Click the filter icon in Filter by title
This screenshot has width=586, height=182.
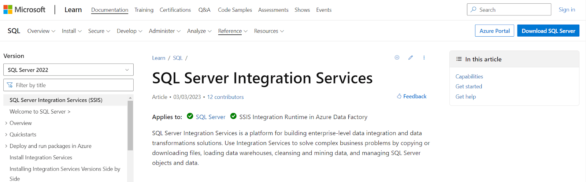[x=10, y=85]
